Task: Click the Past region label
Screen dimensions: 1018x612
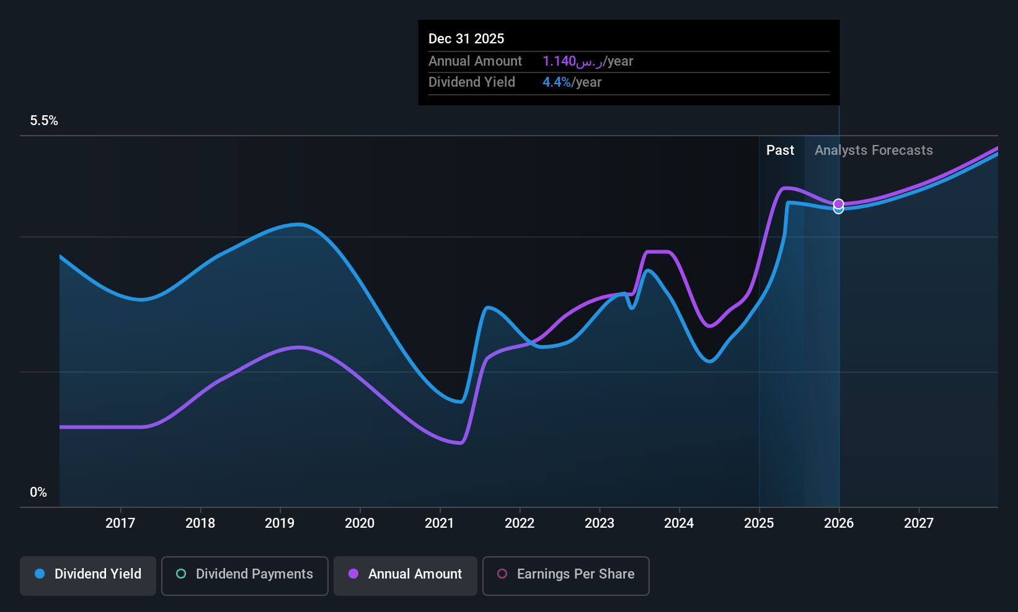Action: point(780,151)
